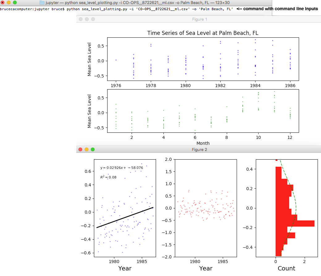Click the Count axis label under histogram
This screenshot has height=276, width=321.
coord(286,268)
